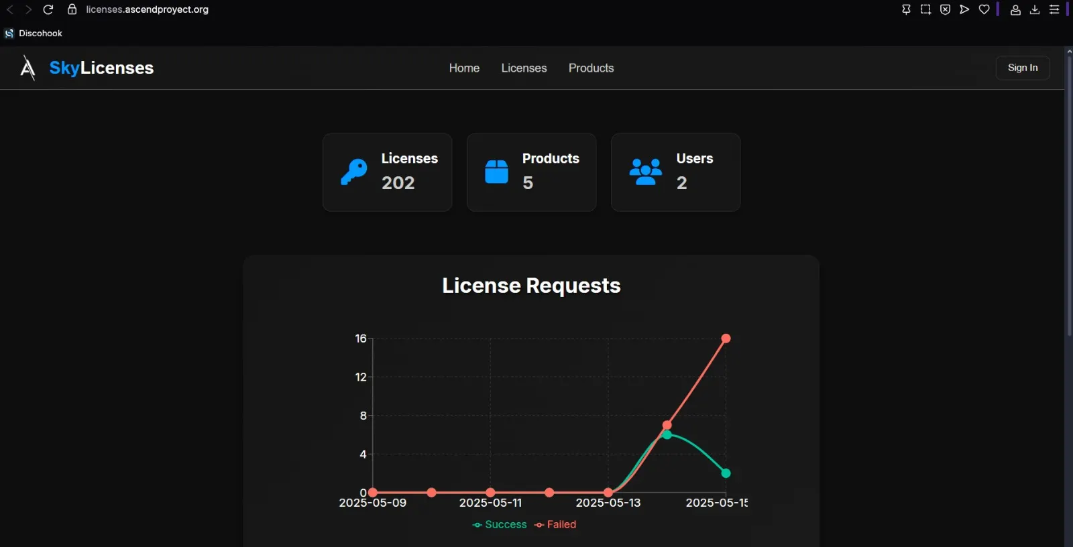Open the ad blocker shield icon

[945, 9]
